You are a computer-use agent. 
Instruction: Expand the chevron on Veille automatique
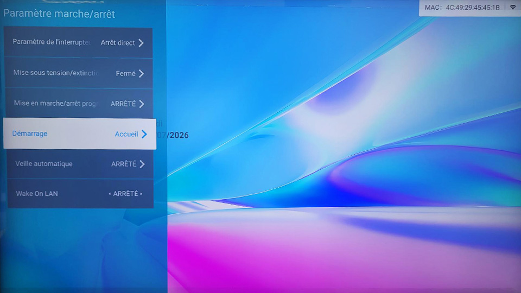(x=142, y=164)
